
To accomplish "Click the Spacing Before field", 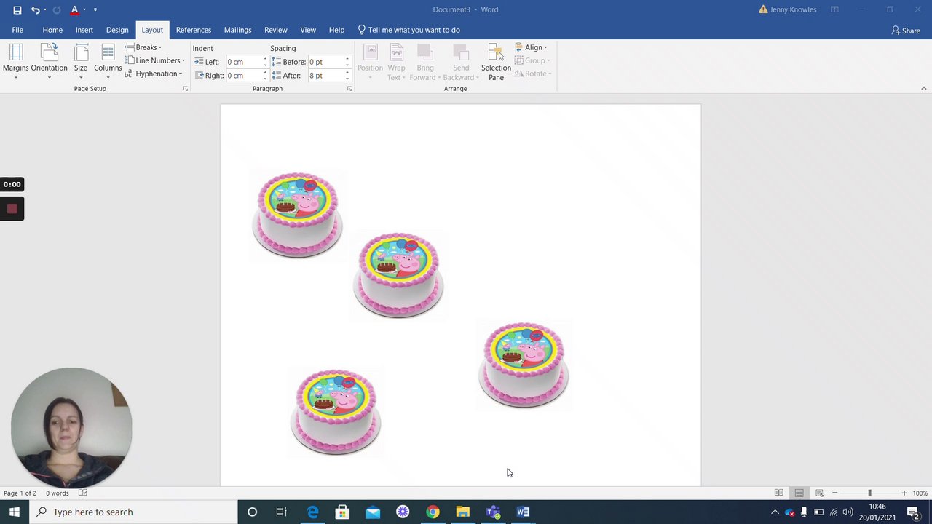I will click(x=325, y=62).
